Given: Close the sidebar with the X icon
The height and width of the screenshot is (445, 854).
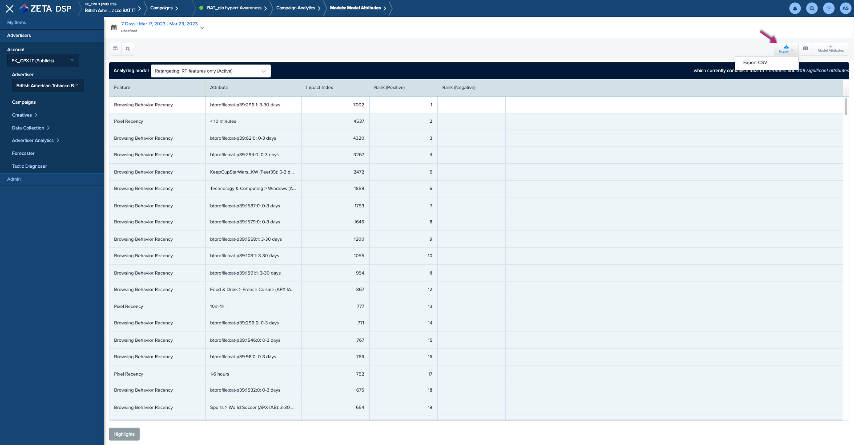Looking at the screenshot, I should click(9, 8).
